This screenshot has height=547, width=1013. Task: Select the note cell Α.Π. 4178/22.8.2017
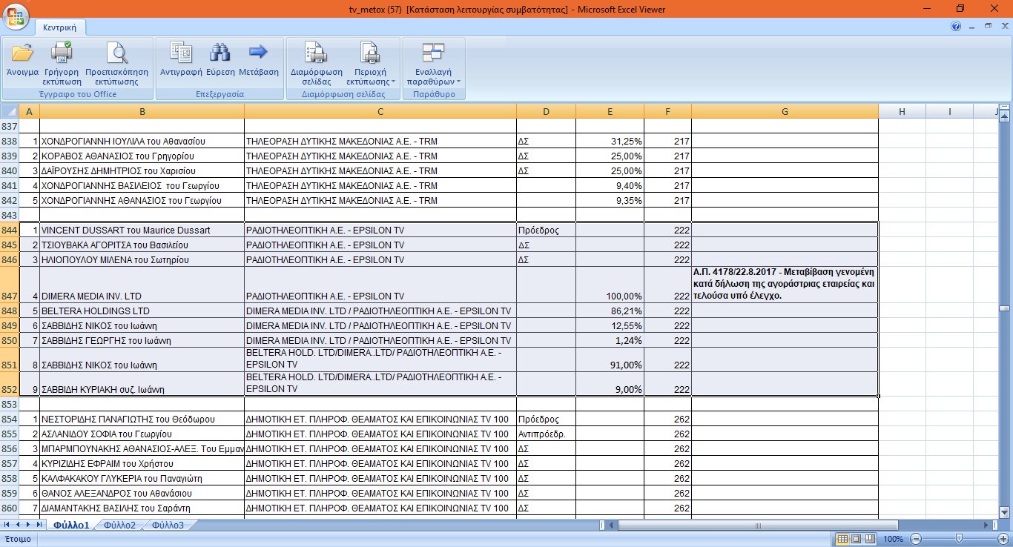(785, 285)
